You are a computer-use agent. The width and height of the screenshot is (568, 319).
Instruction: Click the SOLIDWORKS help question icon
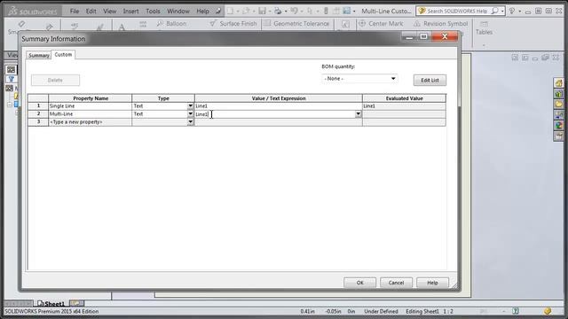512,12
